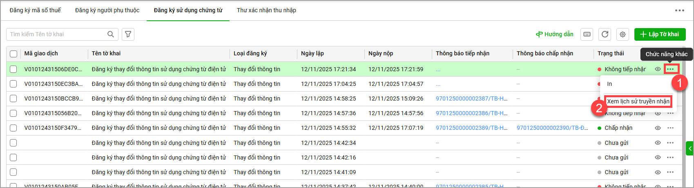
Task: Focus the Tìm kiếm Tên tờ khai field
Action: 57,34
